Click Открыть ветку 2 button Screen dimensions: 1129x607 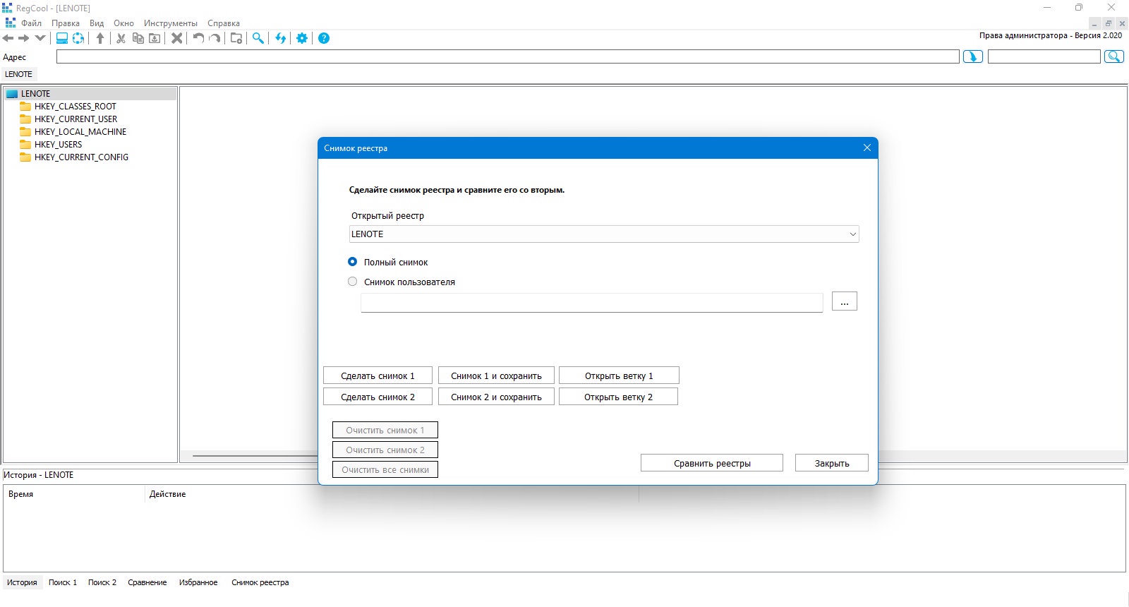(x=618, y=397)
